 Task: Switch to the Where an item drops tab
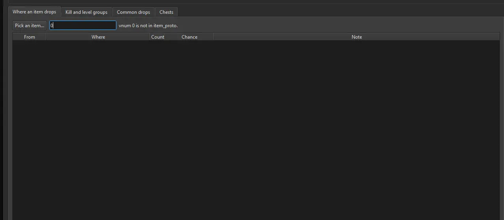click(x=34, y=12)
